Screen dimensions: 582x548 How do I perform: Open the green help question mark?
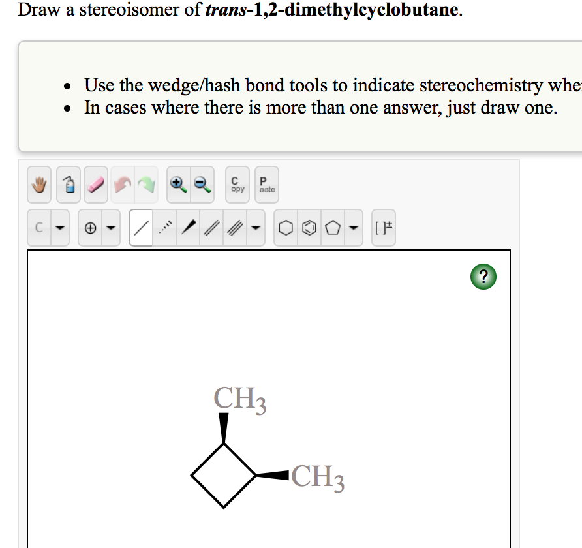[483, 277]
